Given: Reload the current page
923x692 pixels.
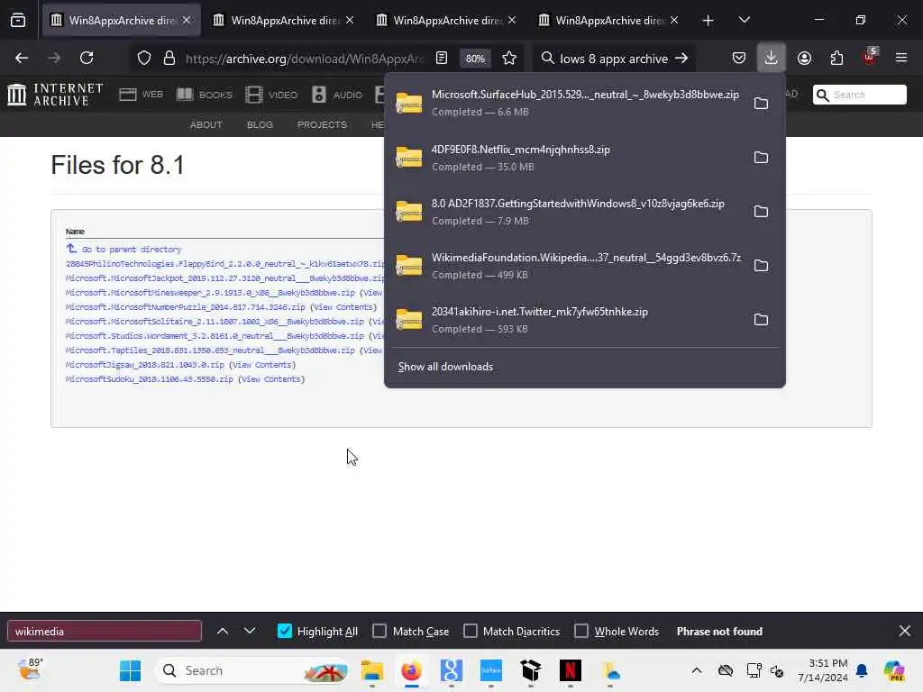Looking at the screenshot, I should coord(87,58).
